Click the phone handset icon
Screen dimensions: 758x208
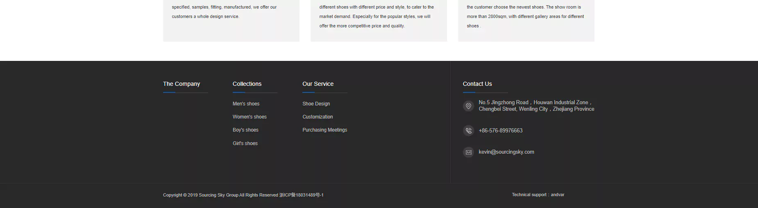[x=468, y=131]
